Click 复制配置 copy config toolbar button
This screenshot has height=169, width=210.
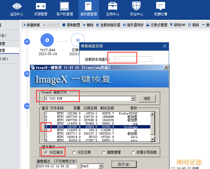(71, 25)
